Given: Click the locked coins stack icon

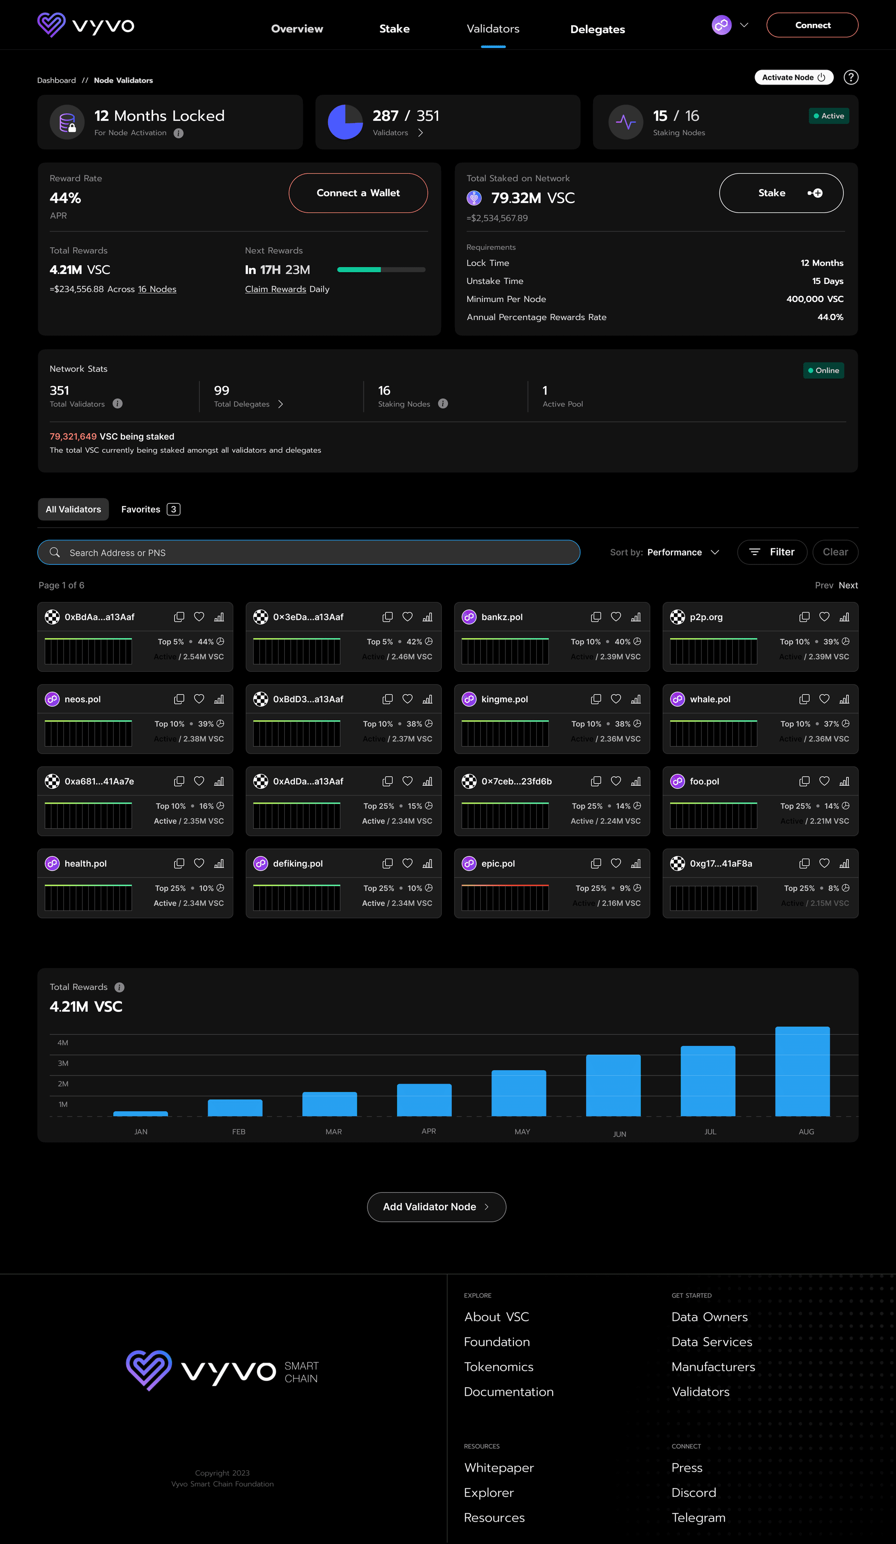Looking at the screenshot, I should (67, 122).
